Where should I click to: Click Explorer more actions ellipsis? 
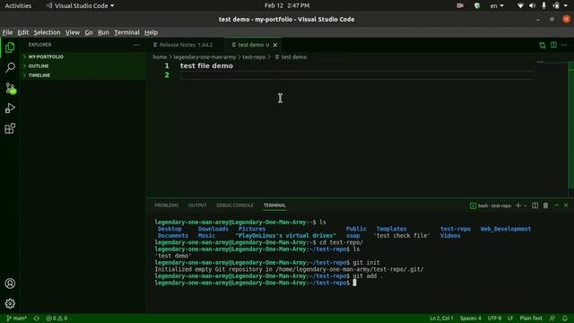pos(136,45)
